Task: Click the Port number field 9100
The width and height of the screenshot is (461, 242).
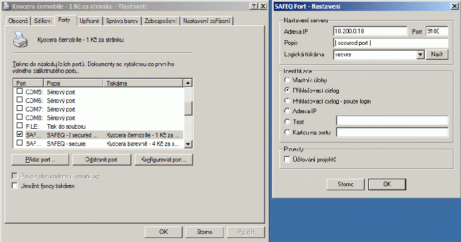Action: click(437, 31)
